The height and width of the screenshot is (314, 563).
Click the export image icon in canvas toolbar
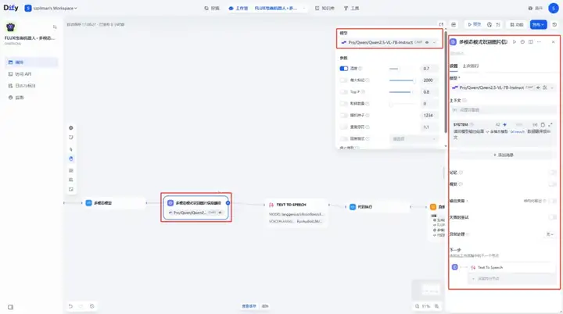click(71, 170)
